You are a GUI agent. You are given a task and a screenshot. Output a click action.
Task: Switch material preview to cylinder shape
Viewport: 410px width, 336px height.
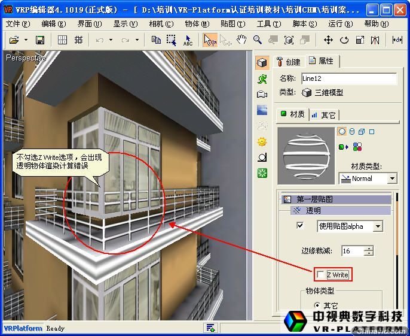[x=352, y=132]
